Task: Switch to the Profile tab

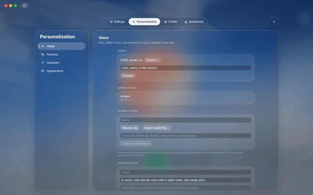Action: pyautogui.click(x=171, y=22)
